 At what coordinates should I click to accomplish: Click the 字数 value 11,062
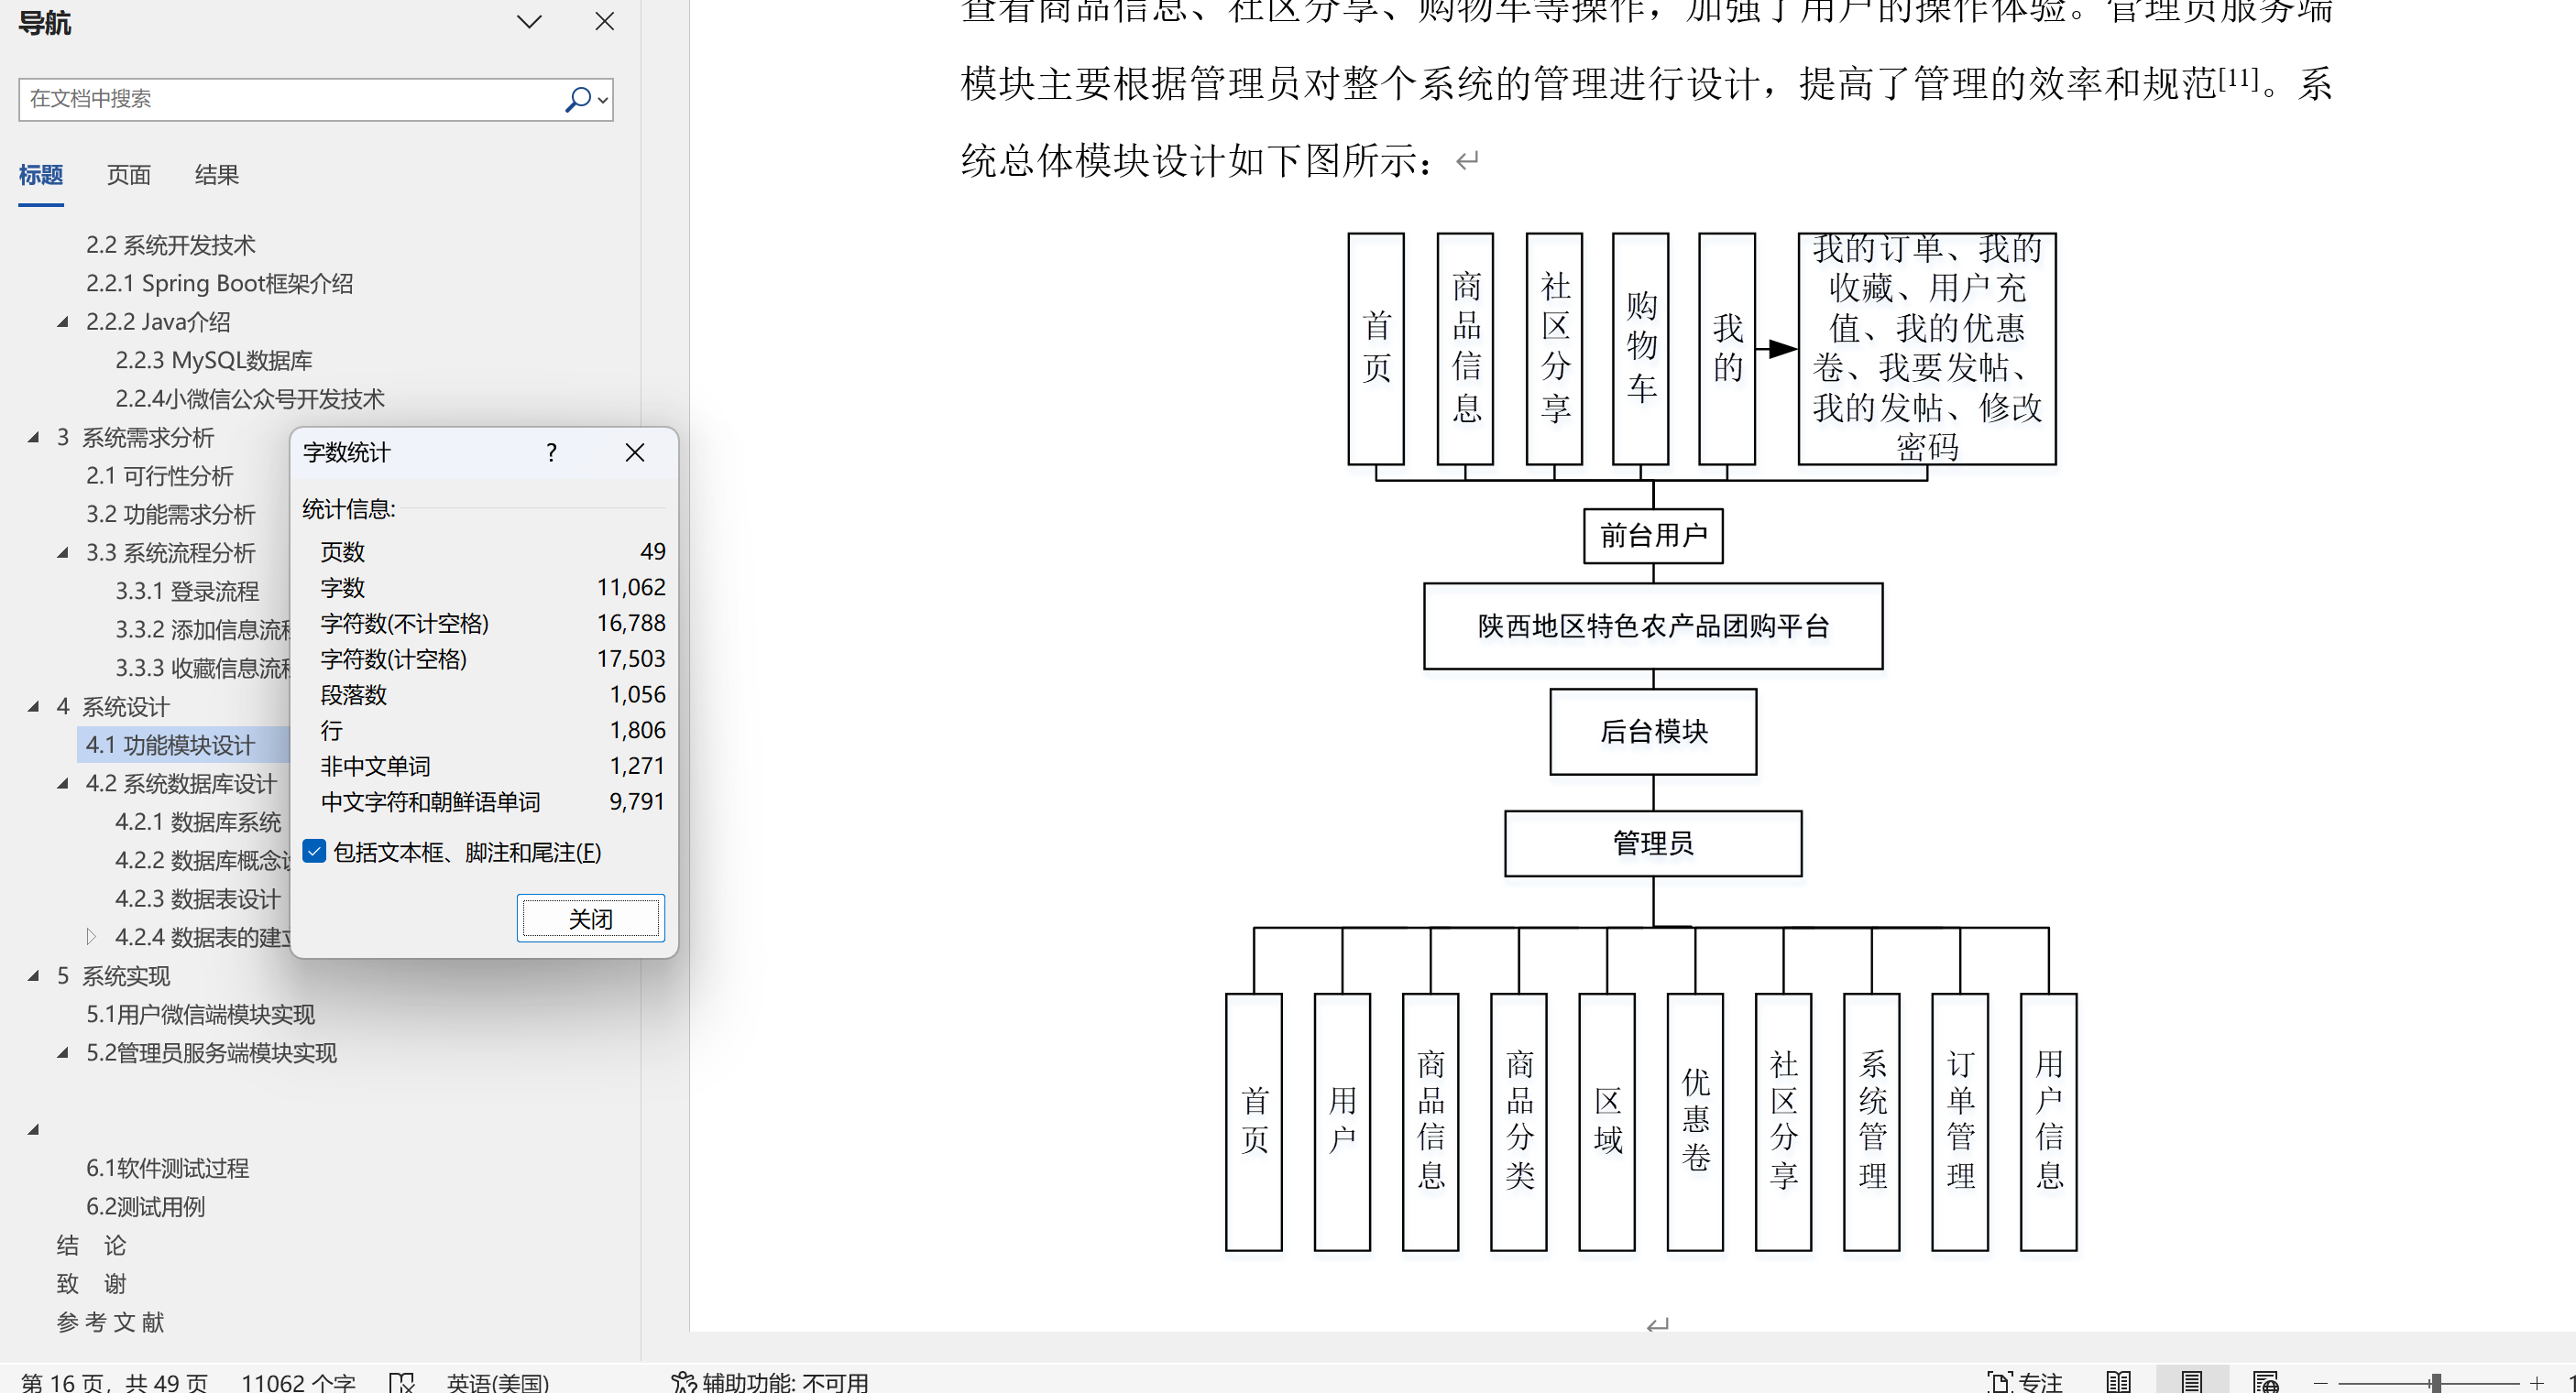click(631, 588)
